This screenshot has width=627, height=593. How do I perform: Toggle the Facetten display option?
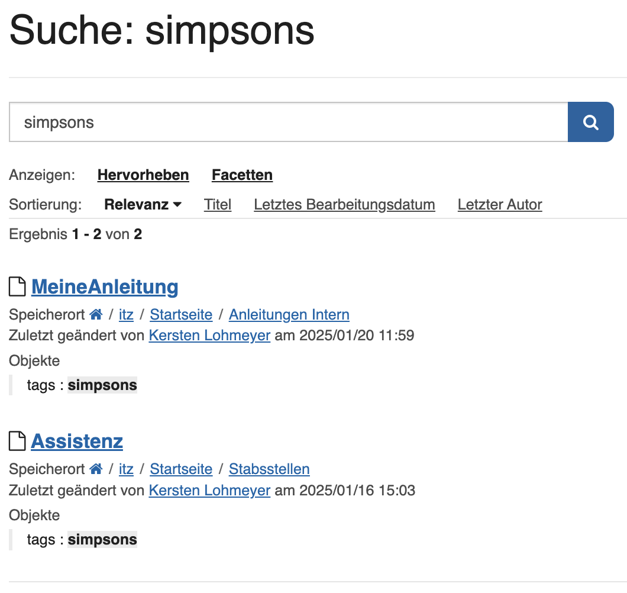coord(243,175)
